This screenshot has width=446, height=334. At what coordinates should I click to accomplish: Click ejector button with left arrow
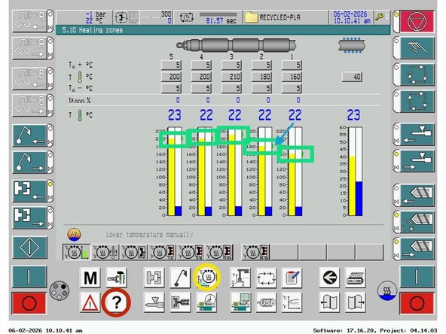30,135
